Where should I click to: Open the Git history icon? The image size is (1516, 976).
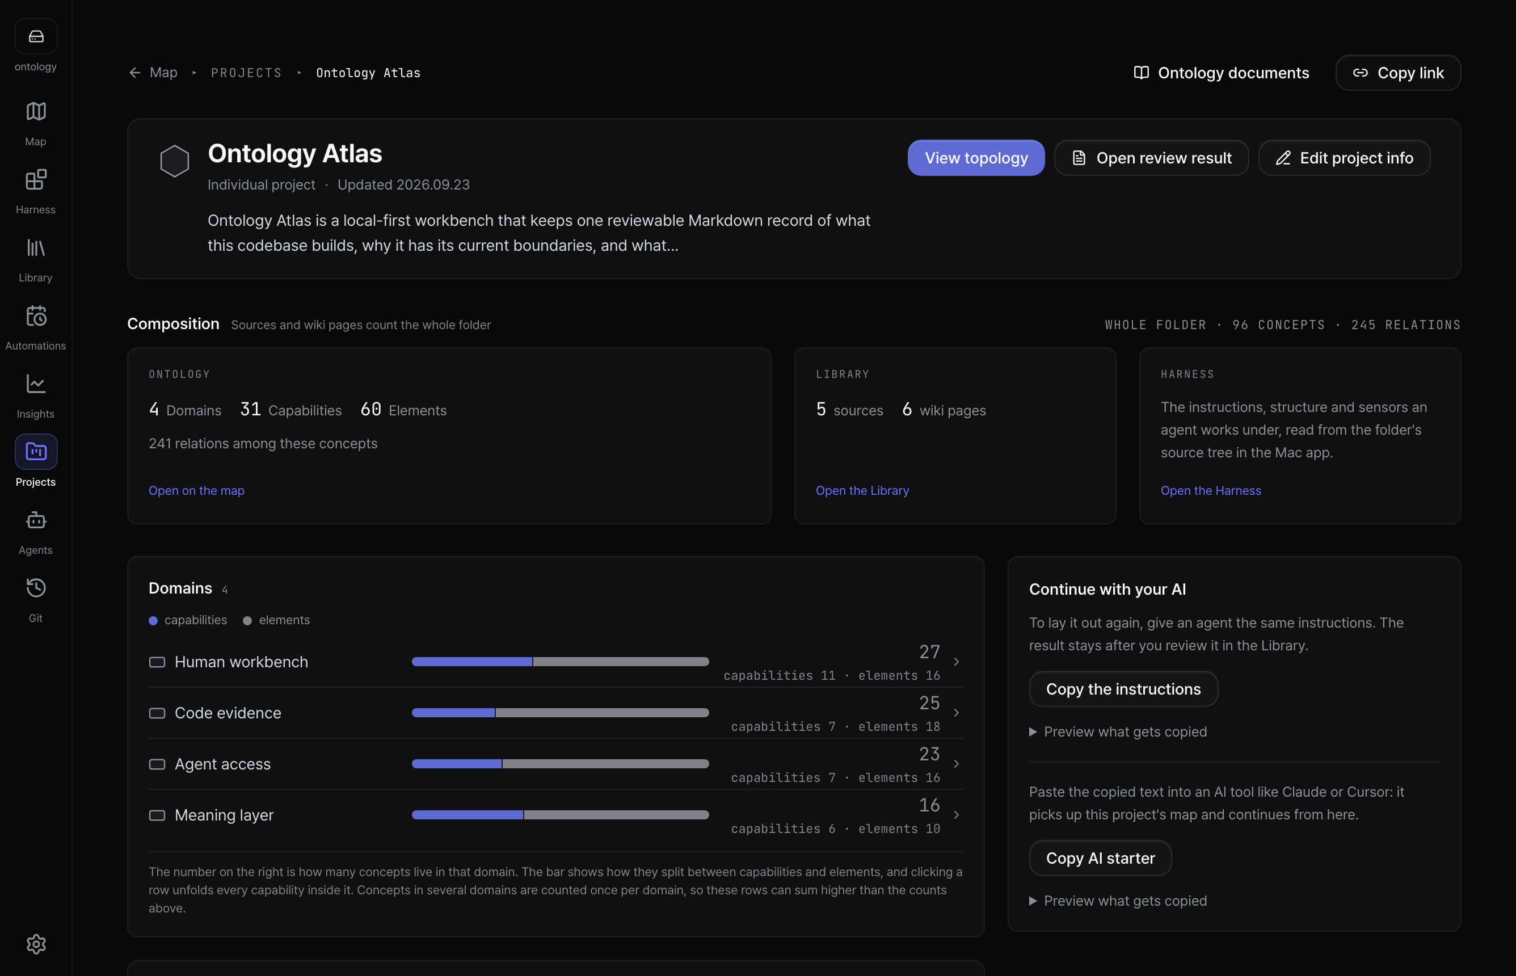(x=36, y=588)
